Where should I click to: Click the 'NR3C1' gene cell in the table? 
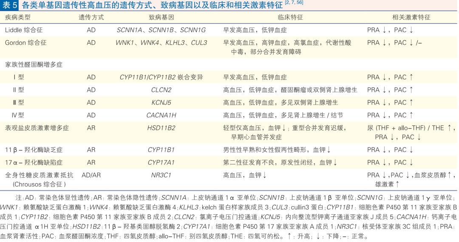point(161,175)
